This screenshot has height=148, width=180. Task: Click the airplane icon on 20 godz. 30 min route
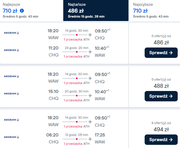90,95
